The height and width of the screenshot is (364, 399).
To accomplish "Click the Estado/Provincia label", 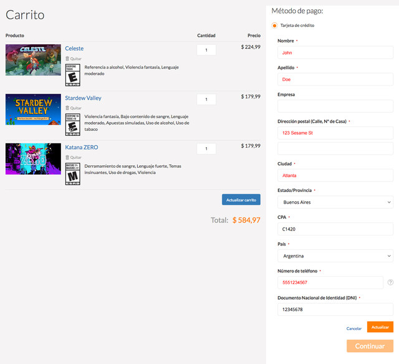I will 294,190.
